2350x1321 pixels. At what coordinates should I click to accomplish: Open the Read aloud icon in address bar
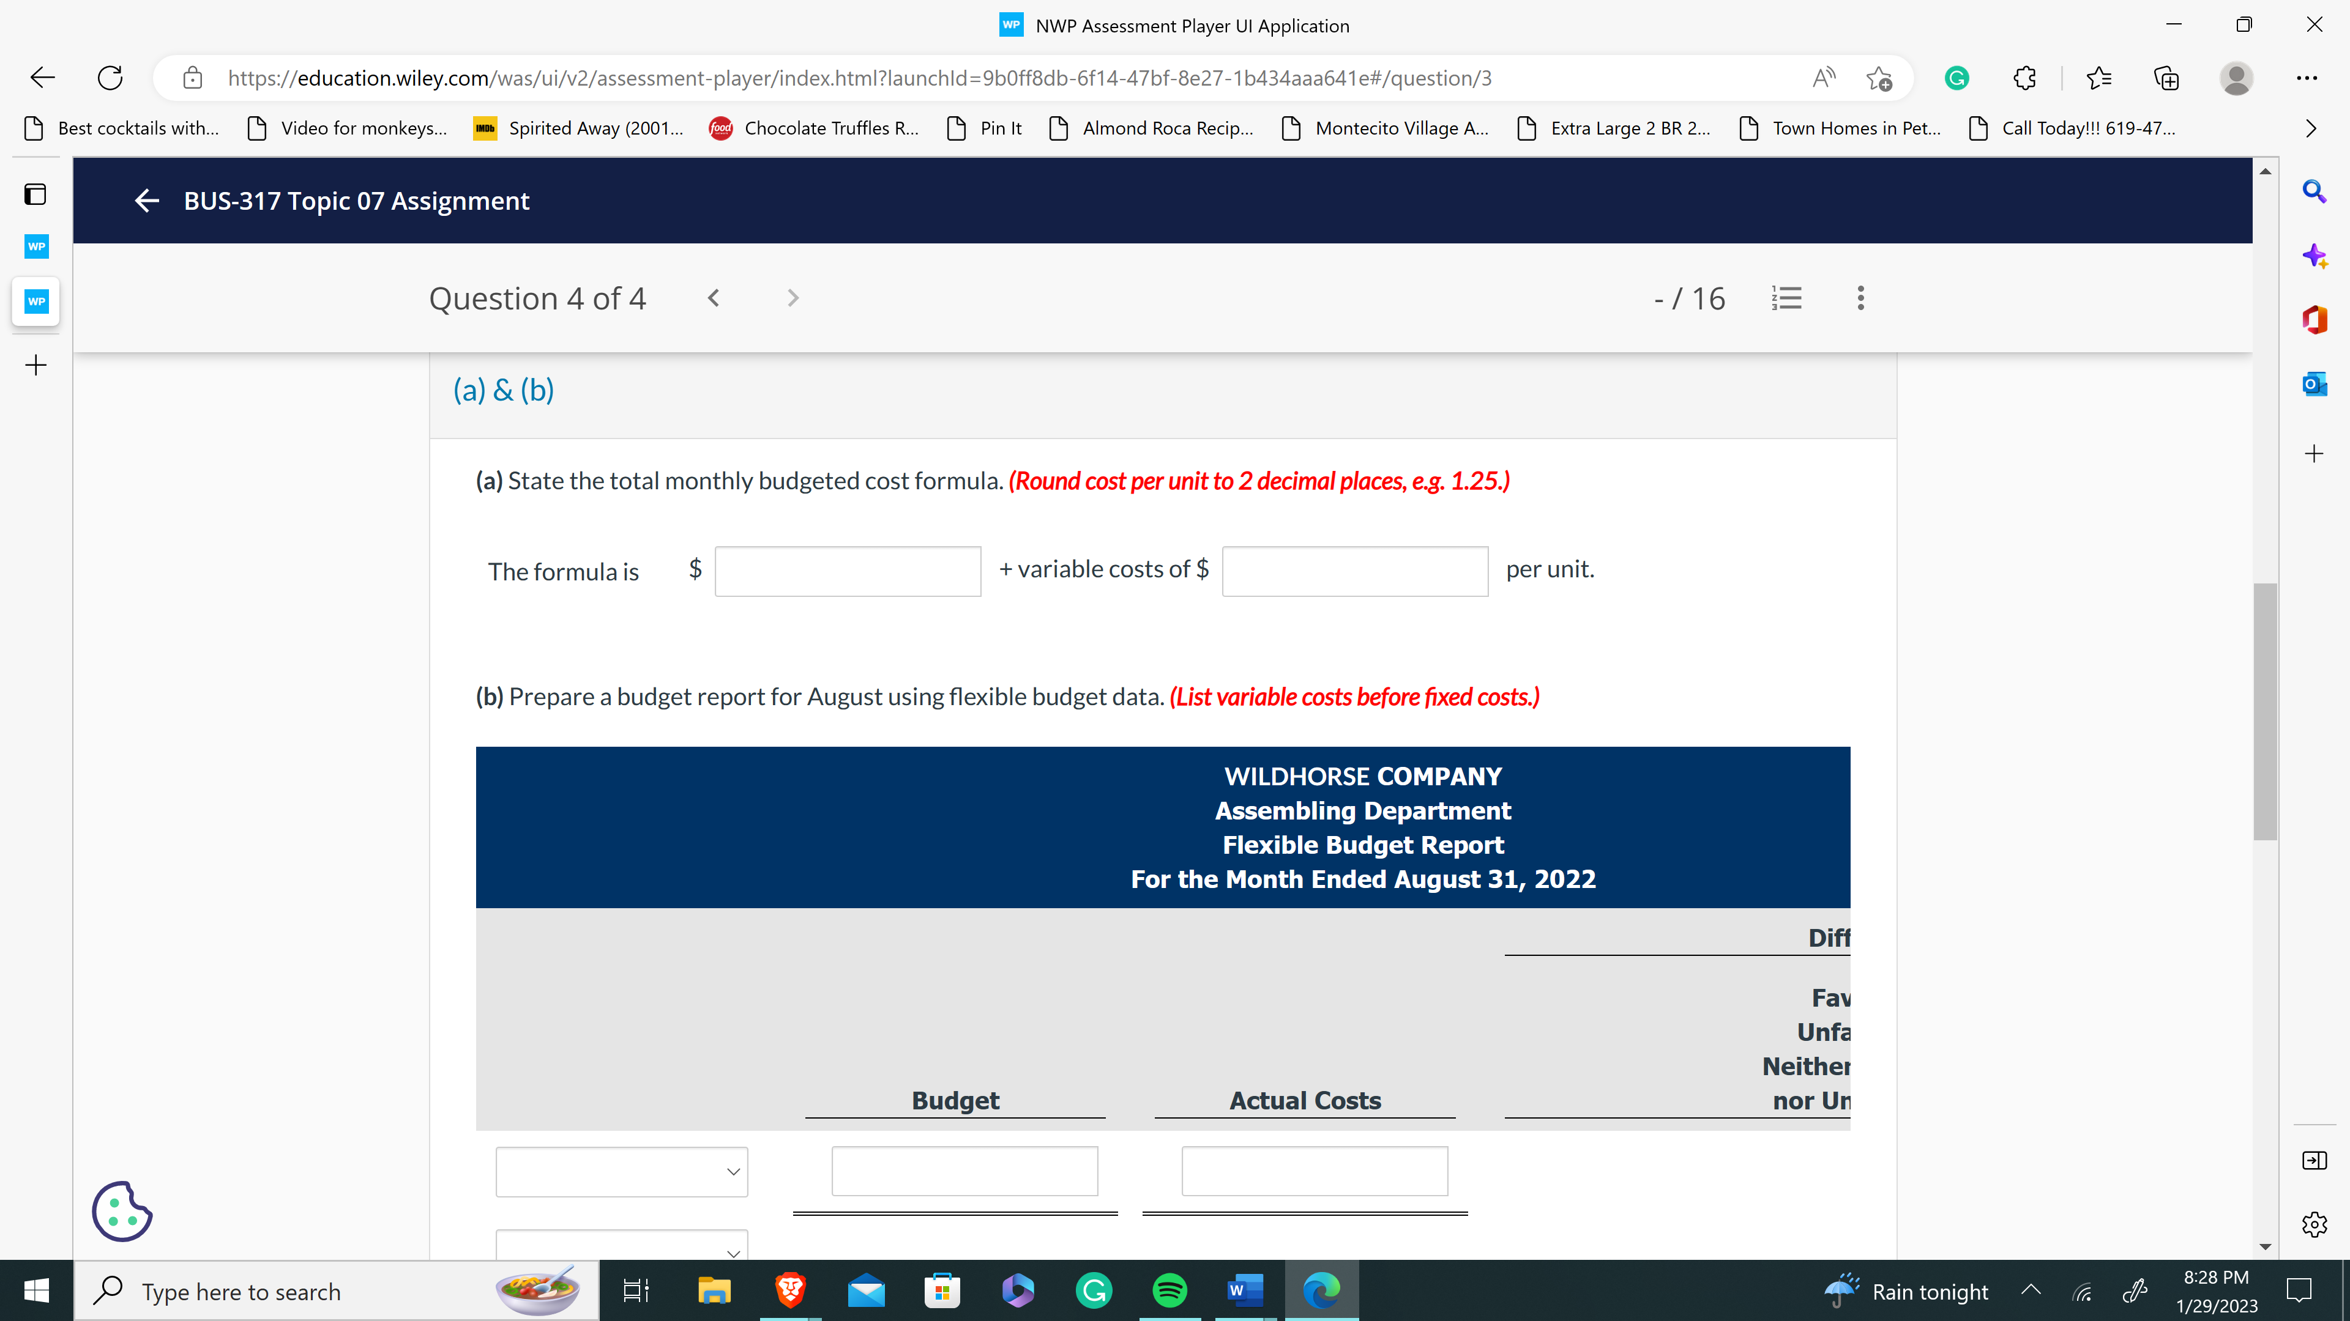1822,78
